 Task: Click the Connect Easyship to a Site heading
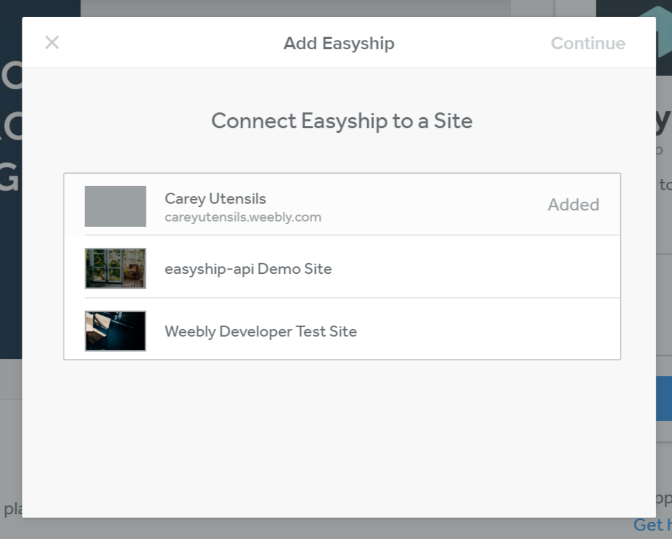tap(342, 121)
